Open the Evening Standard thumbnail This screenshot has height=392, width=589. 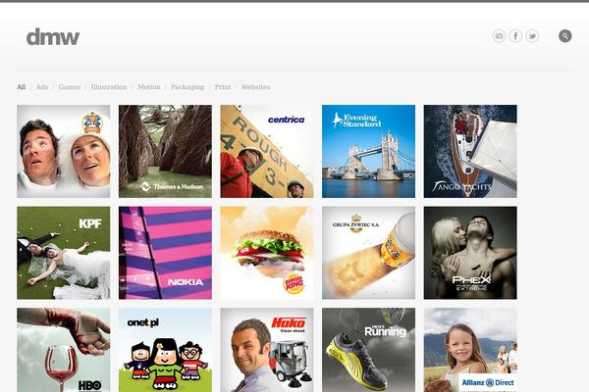pyautogui.click(x=368, y=151)
